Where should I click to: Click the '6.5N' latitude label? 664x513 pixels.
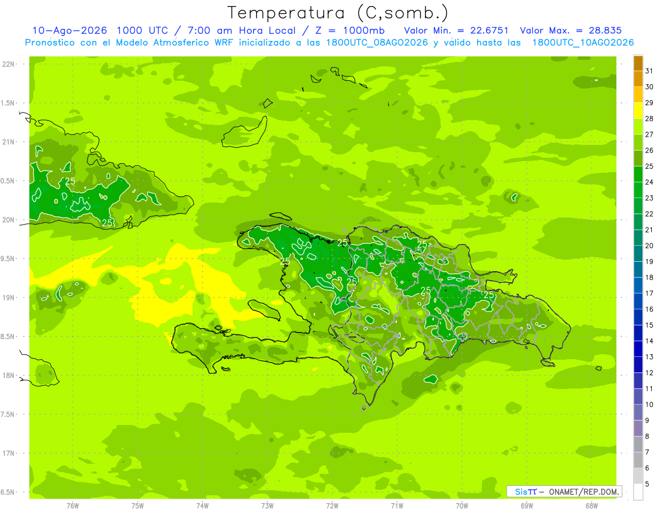(x=8, y=493)
